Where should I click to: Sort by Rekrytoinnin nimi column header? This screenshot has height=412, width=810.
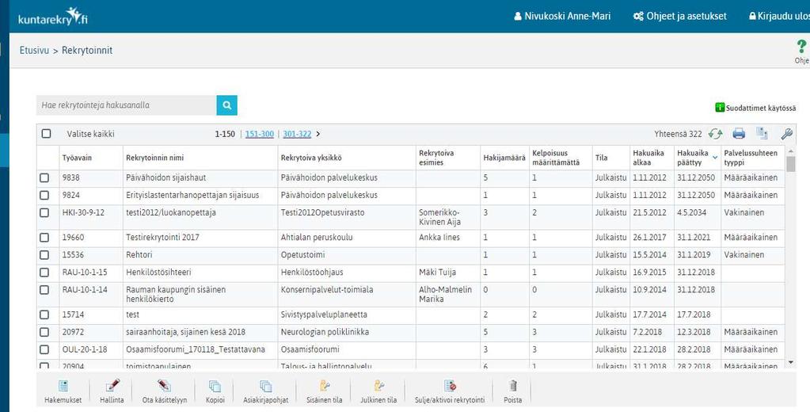click(154, 158)
